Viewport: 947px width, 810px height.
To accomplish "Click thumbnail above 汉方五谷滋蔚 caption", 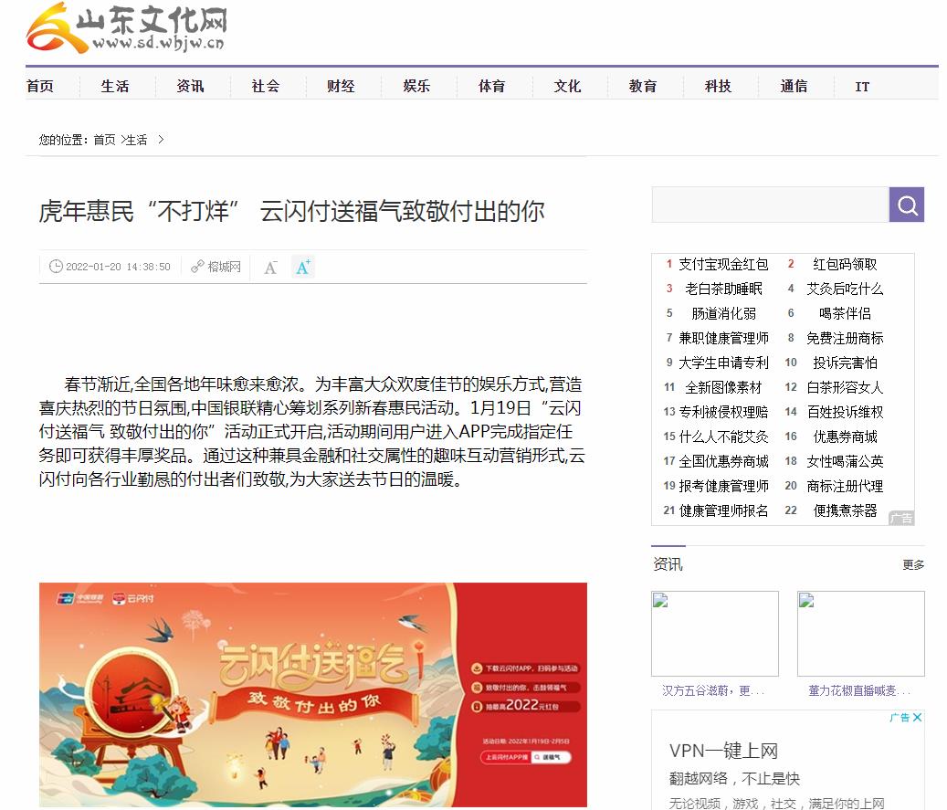I will click(x=715, y=634).
